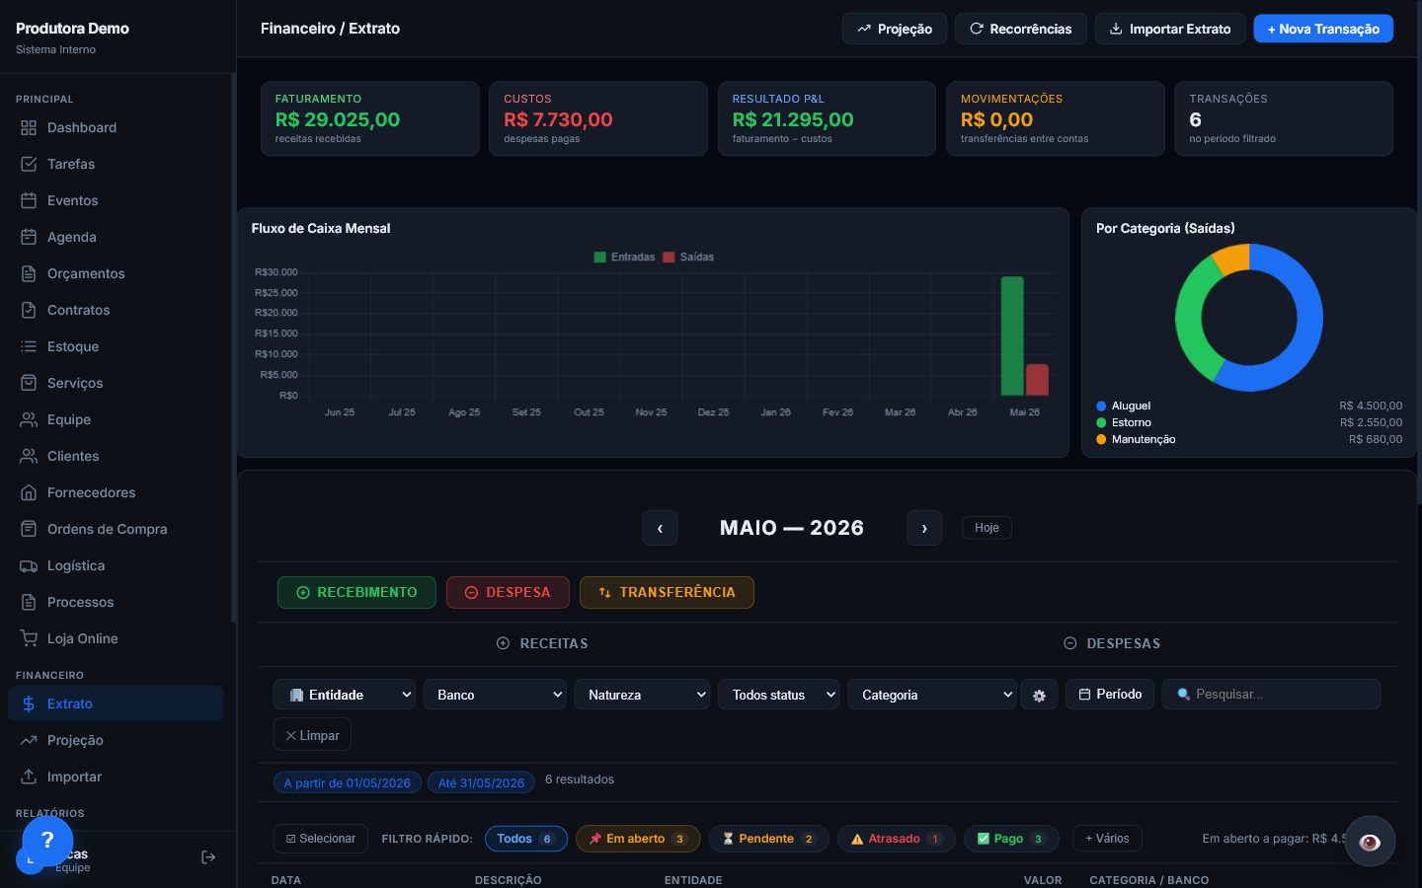
Task: Go to next month arrow
Action: click(924, 528)
